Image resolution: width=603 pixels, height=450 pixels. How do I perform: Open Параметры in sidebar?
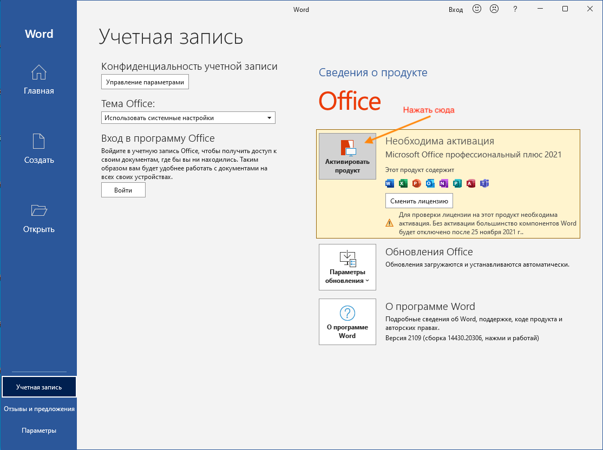click(39, 431)
